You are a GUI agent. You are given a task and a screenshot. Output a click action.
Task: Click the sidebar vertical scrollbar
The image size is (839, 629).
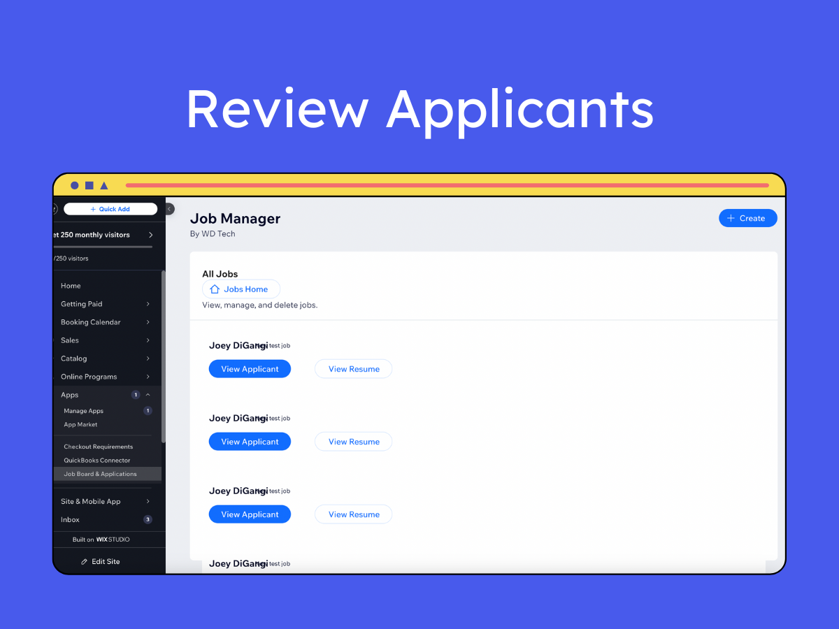click(164, 356)
